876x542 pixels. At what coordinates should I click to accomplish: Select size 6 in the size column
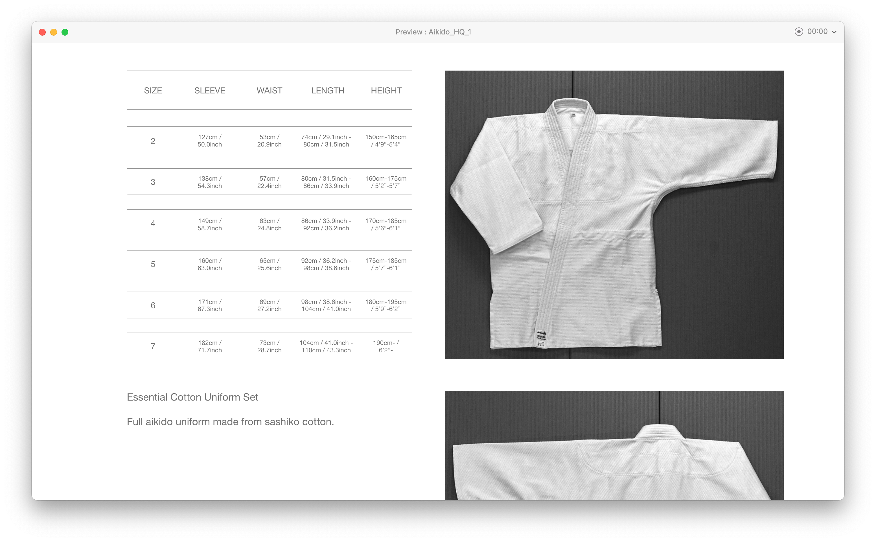(x=153, y=305)
